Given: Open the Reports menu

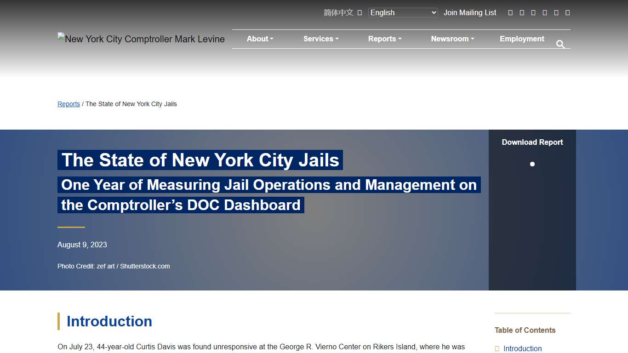Looking at the screenshot, I should (x=384, y=39).
